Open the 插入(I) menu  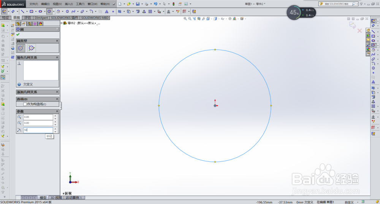tap(69, 4)
